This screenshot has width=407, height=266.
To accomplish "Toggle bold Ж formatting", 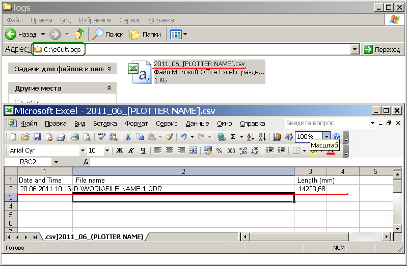I will coord(119,151).
